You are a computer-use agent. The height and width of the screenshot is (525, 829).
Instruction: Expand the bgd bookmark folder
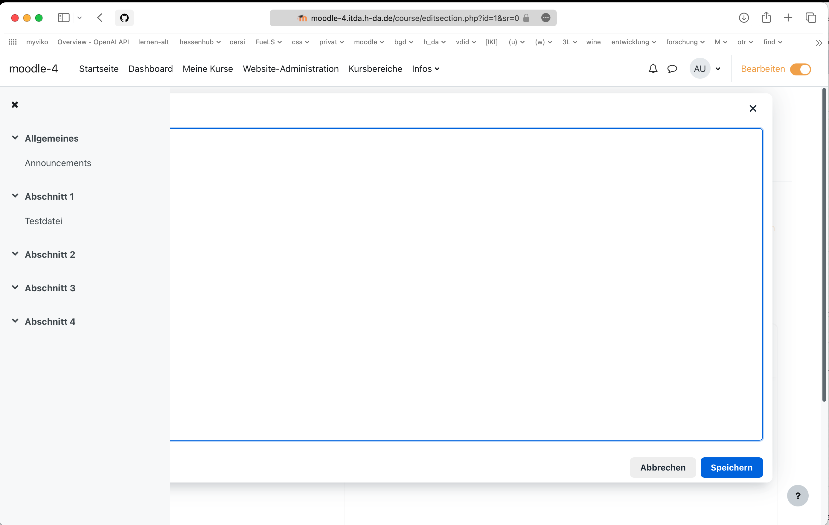click(x=404, y=42)
